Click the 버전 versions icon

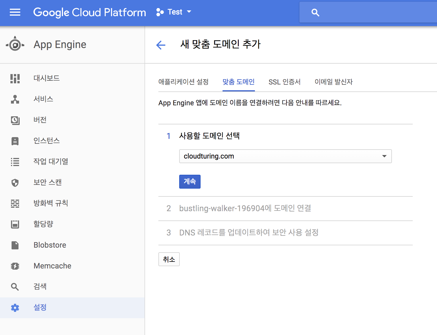tap(15, 120)
